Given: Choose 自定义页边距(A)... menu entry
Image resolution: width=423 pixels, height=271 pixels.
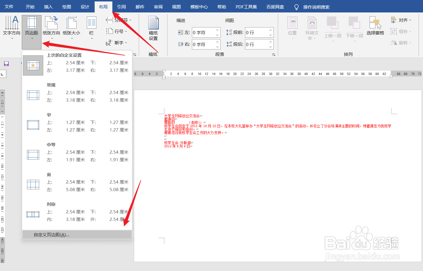Looking at the screenshot, I should coord(77,235).
